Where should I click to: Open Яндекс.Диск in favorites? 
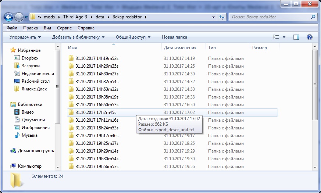34,89
